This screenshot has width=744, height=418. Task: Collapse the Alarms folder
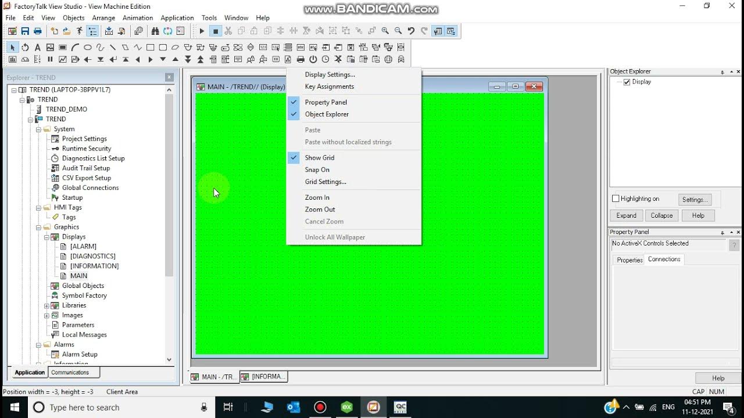pos(38,344)
